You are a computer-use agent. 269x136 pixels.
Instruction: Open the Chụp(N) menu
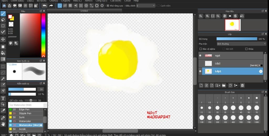tap(65, 1)
